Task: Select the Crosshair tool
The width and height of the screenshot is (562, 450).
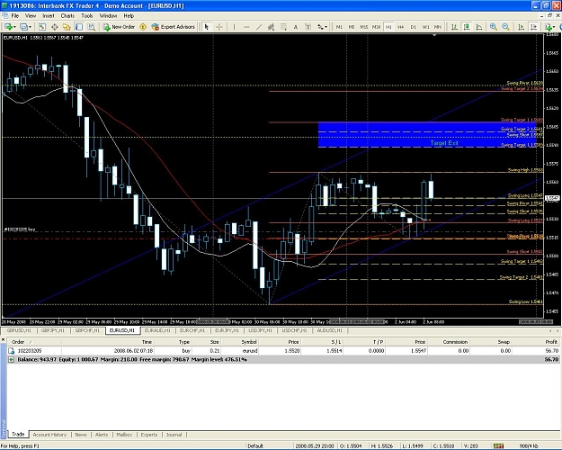Action: 219,27
